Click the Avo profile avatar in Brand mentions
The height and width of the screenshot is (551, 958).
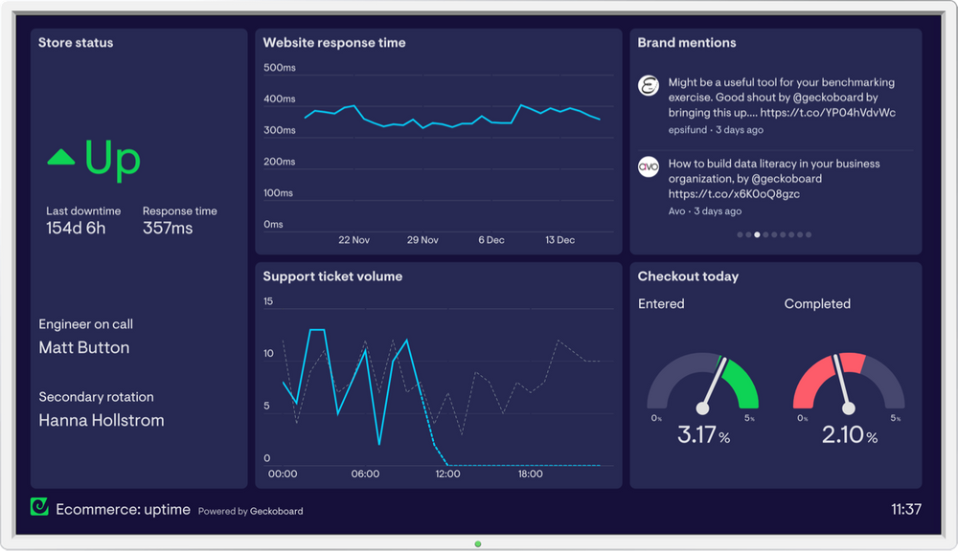(648, 168)
